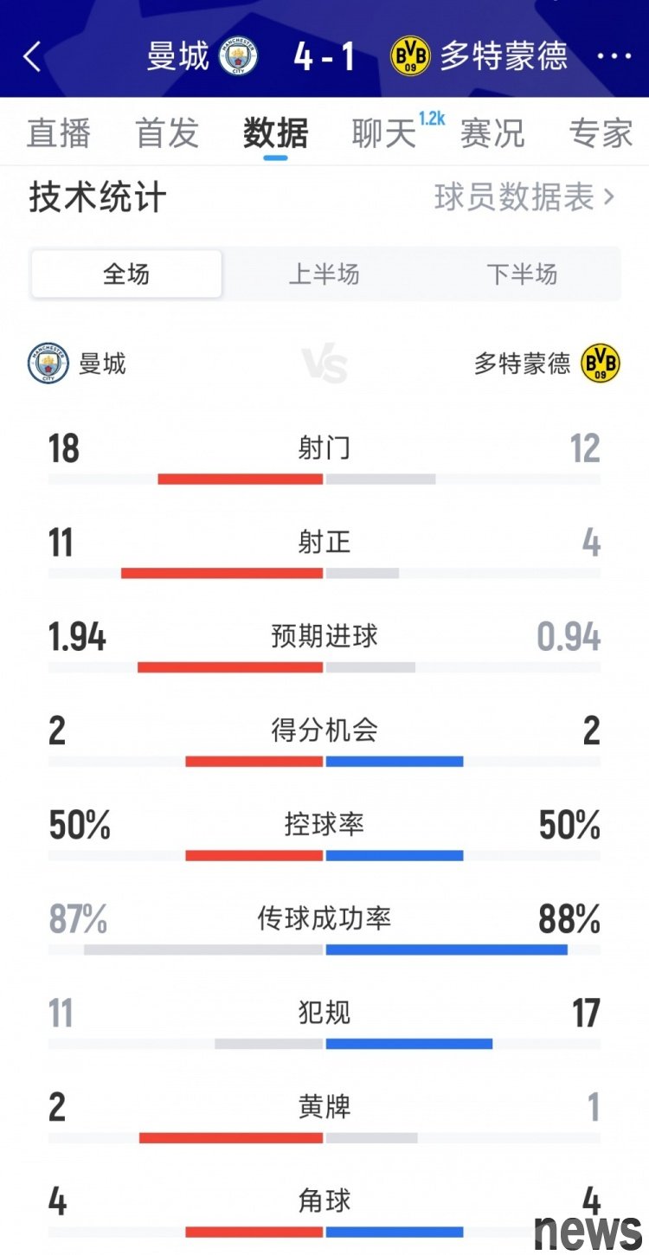Select 全场 full match segment
649x1255 pixels.
coord(126,274)
